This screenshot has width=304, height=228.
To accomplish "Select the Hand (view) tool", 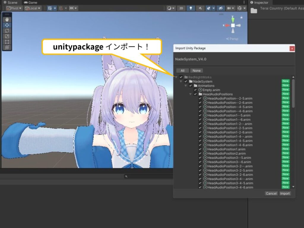I will (x=7, y=20).
